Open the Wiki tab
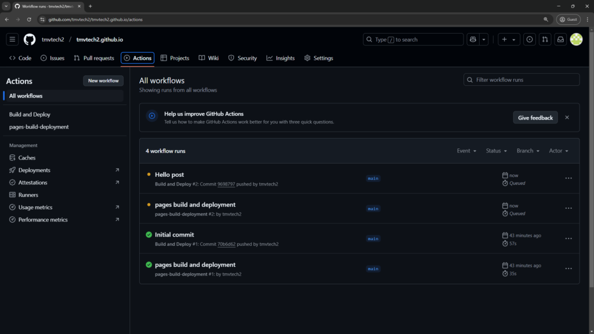This screenshot has height=334, width=594. click(209, 58)
